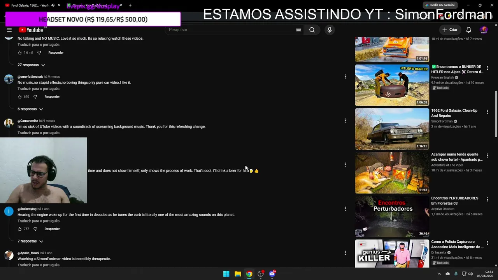498x280 pixels.
Task: Open the volume tray icon
Action: (471, 274)
